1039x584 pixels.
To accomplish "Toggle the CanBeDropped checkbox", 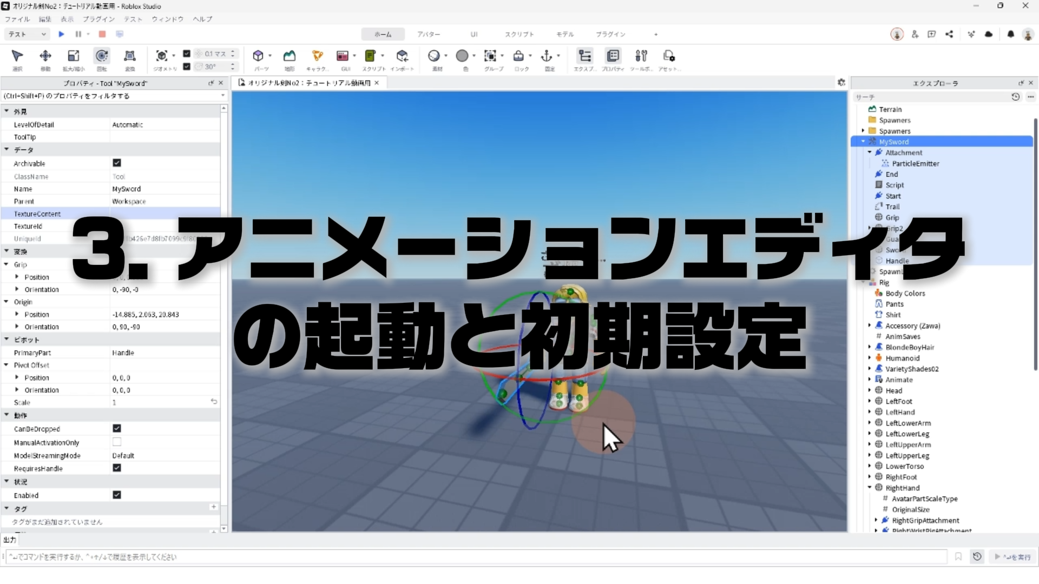I will point(117,428).
